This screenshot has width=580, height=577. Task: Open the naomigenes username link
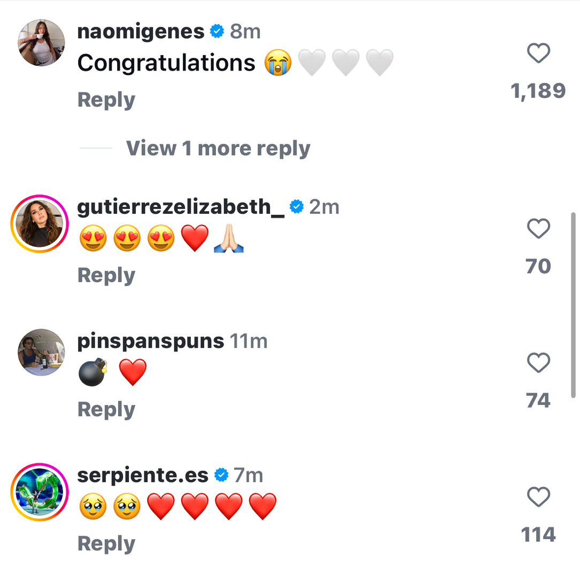[x=141, y=32]
